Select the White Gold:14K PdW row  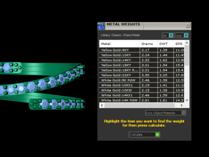click(x=142, y=100)
